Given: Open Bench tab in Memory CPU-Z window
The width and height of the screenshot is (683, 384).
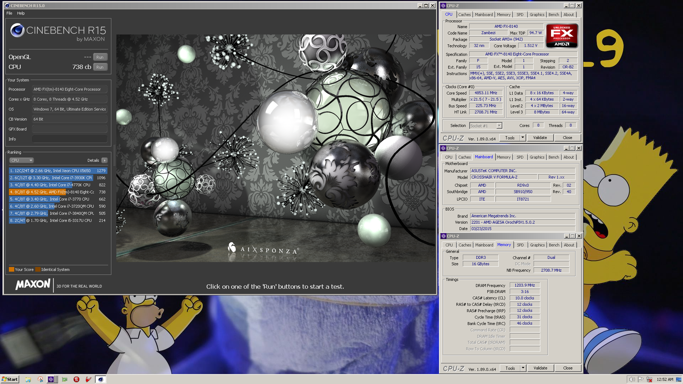Looking at the screenshot, I should tap(554, 245).
